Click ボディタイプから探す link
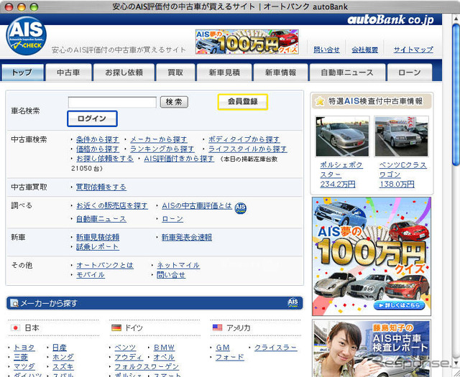Viewport: 460px width, 377px height. point(244,139)
